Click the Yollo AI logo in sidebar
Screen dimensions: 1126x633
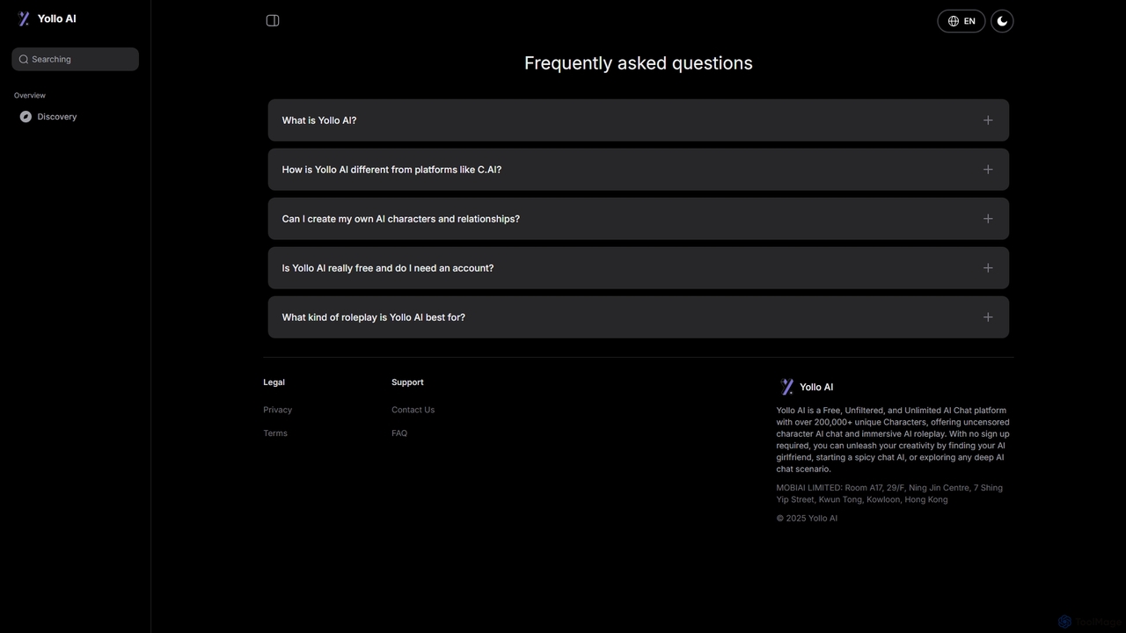point(24,18)
